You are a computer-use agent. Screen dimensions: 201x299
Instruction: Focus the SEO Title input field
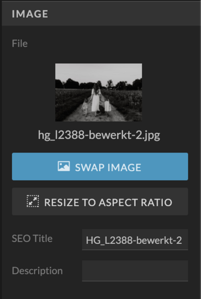[x=135, y=240]
